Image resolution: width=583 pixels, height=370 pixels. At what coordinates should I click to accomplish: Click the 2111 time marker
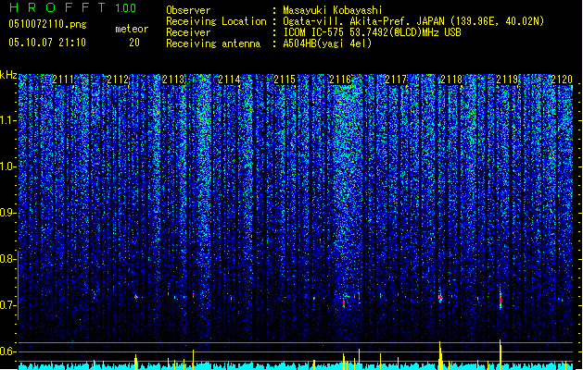(63, 80)
